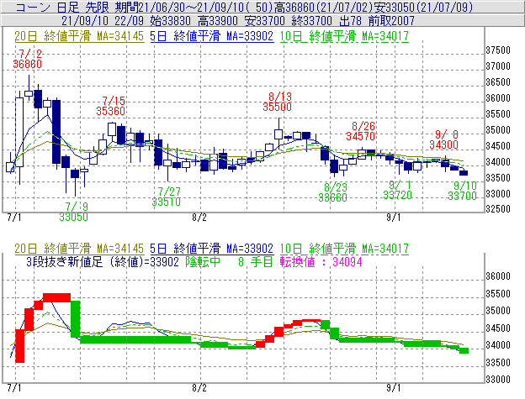This screenshot has height=399, width=525.
Task: Click top chart 5日 終値平滑 MA=33902 legend
Action: tap(212, 36)
